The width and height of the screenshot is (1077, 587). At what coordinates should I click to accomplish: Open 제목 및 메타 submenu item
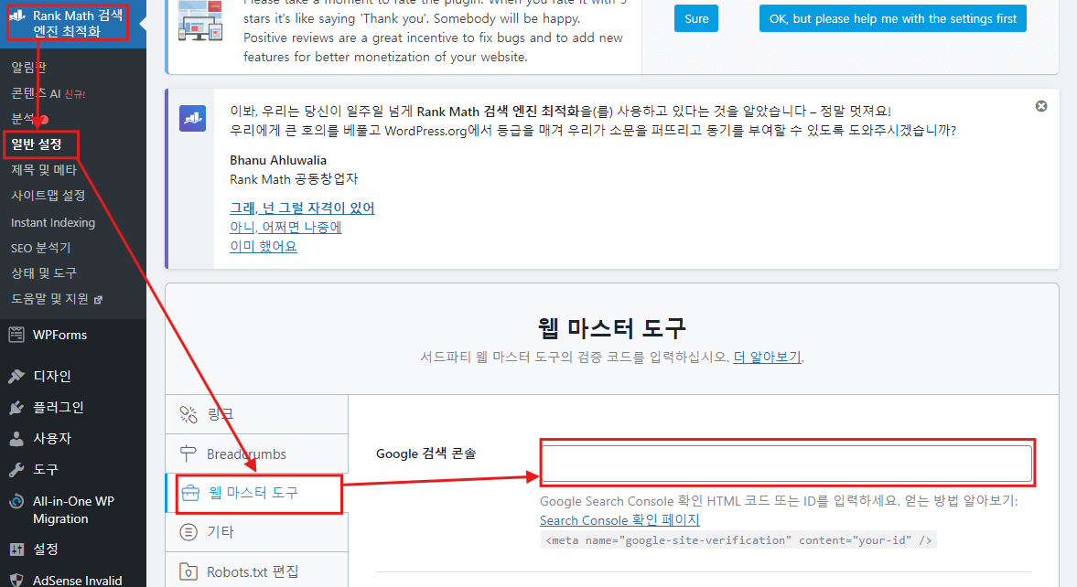point(43,169)
